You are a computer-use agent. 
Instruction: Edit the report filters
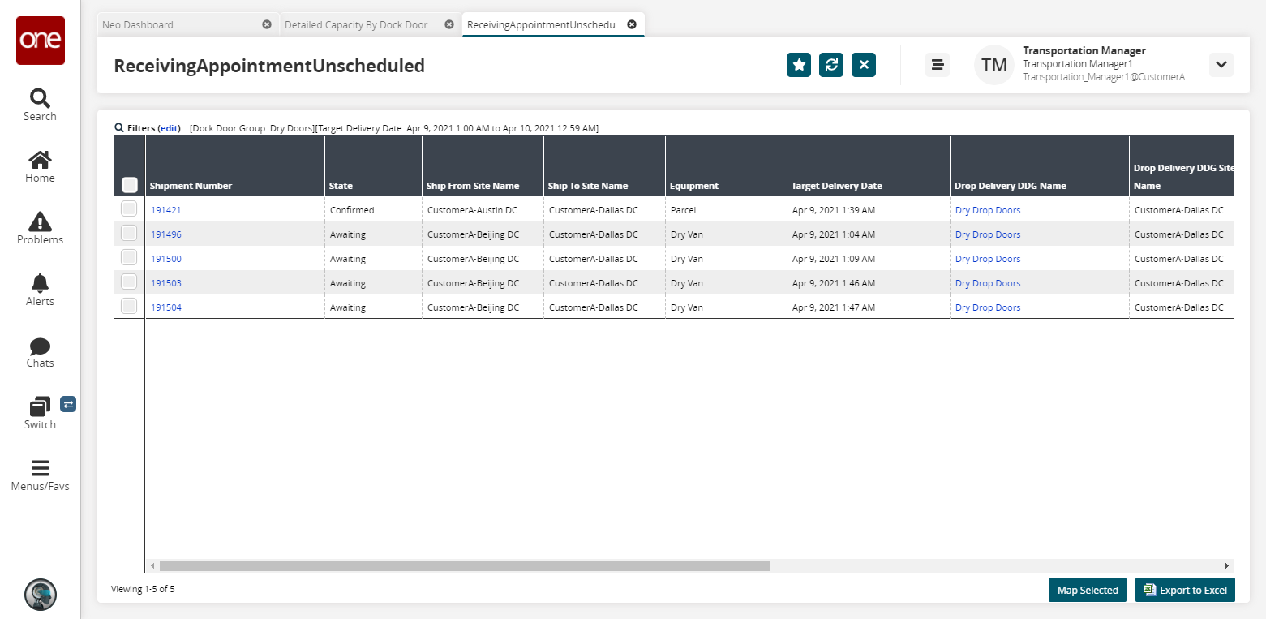[169, 128]
